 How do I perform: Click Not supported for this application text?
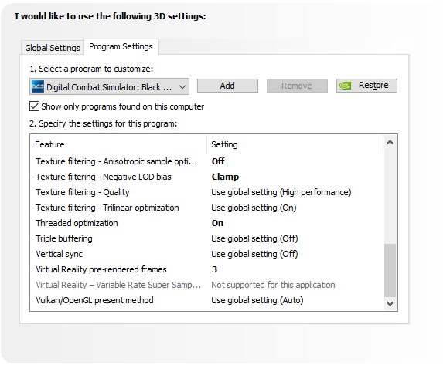pyautogui.click(x=273, y=285)
